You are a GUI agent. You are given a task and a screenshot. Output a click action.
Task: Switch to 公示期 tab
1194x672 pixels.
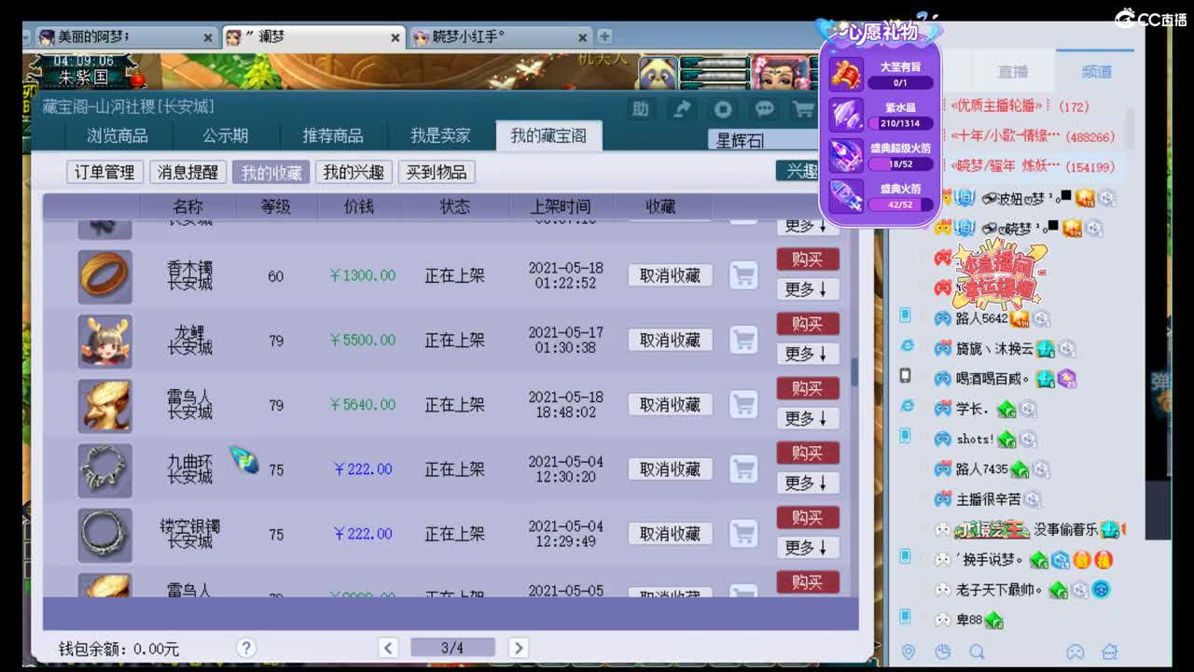[226, 135]
